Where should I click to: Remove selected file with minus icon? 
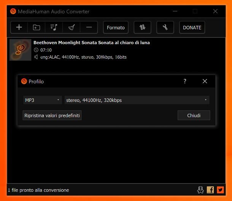[x=89, y=27]
